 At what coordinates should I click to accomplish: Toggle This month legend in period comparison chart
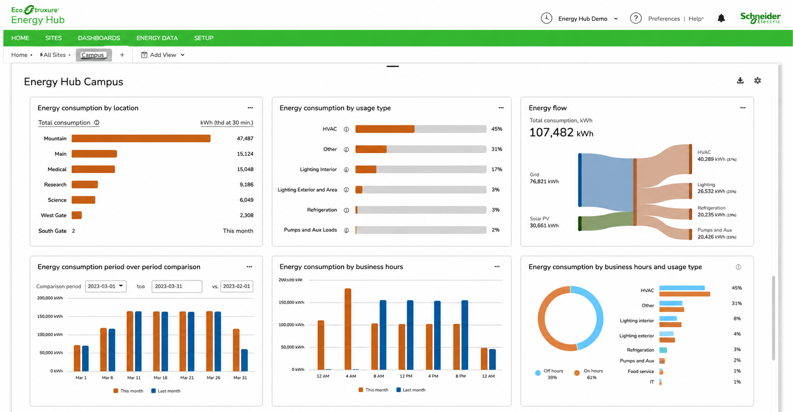pos(128,391)
